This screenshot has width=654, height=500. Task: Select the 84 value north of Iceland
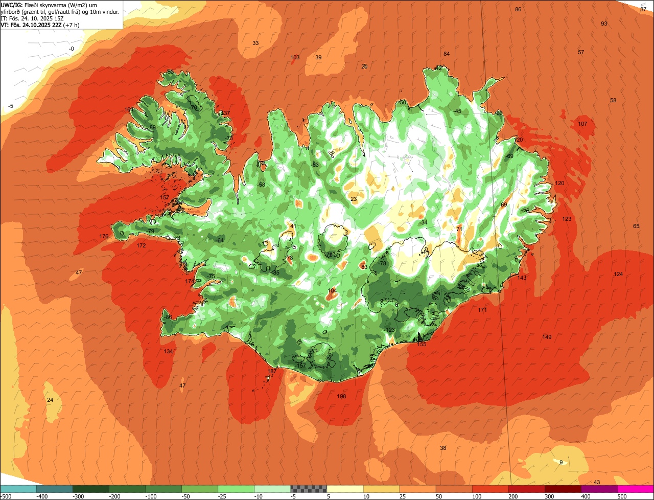(x=447, y=54)
